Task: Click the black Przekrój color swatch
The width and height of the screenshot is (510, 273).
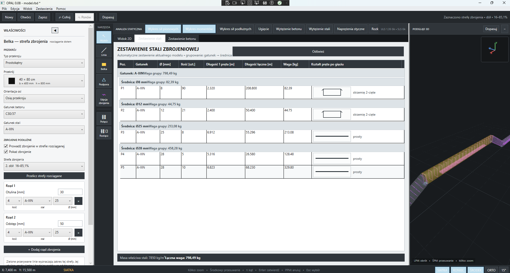Action: [12, 81]
